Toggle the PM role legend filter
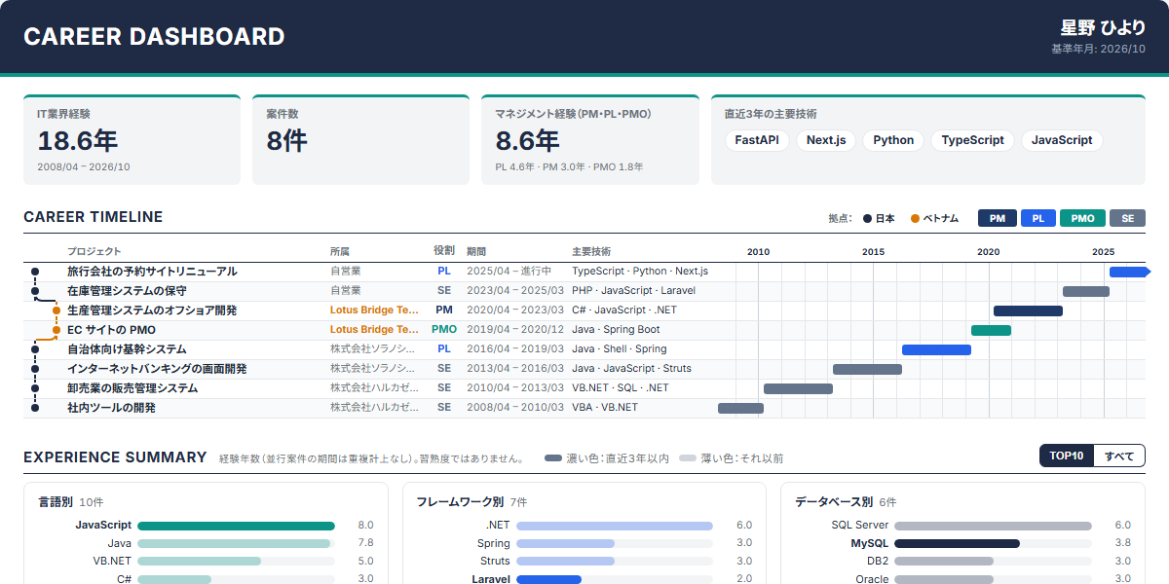The height and width of the screenshot is (584, 1169). pyautogui.click(x=997, y=218)
